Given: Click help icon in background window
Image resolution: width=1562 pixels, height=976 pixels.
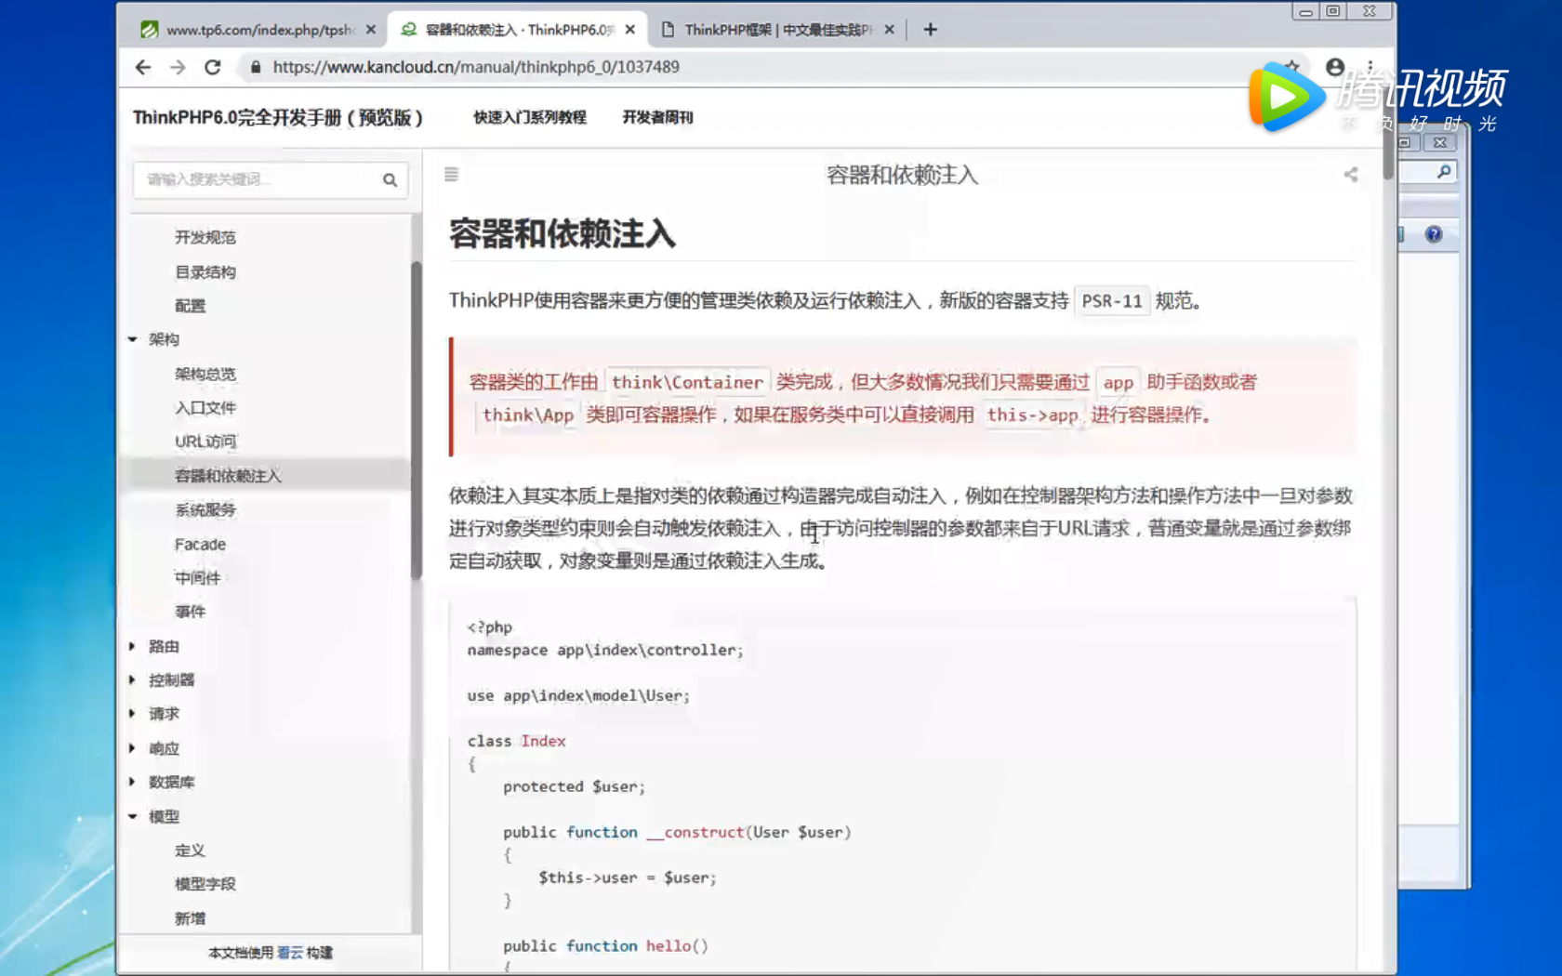Looking at the screenshot, I should click(1433, 234).
